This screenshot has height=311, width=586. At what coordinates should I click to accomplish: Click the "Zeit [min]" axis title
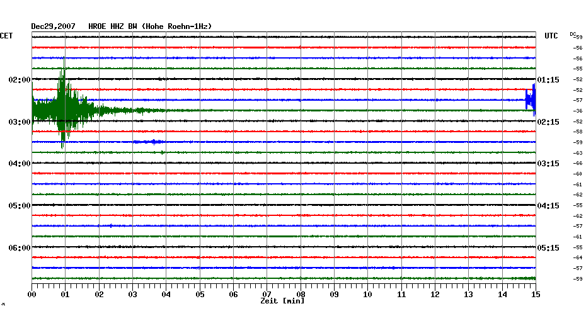point(282,300)
